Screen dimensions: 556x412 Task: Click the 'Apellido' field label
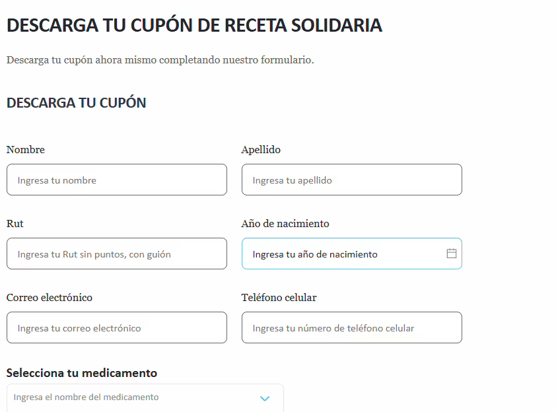click(x=261, y=150)
